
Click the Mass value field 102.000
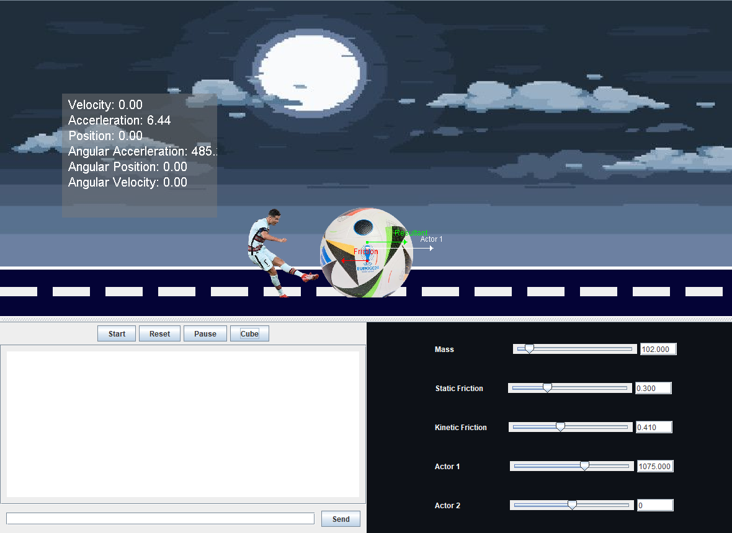[x=658, y=349]
